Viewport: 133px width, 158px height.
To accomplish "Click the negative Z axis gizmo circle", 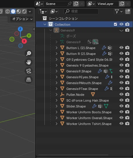I will tap(20, 46).
